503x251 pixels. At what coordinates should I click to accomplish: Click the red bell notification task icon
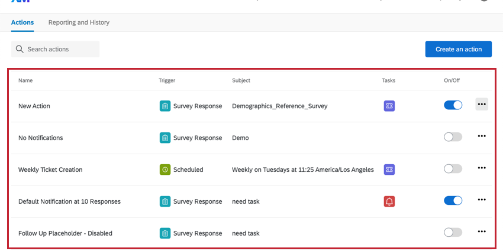click(x=389, y=202)
